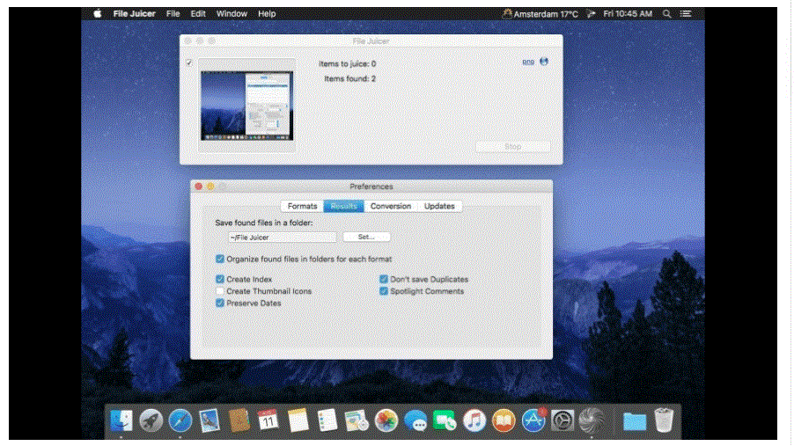
Task: Click the Items found: 2 text
Action: coord(349,78)
